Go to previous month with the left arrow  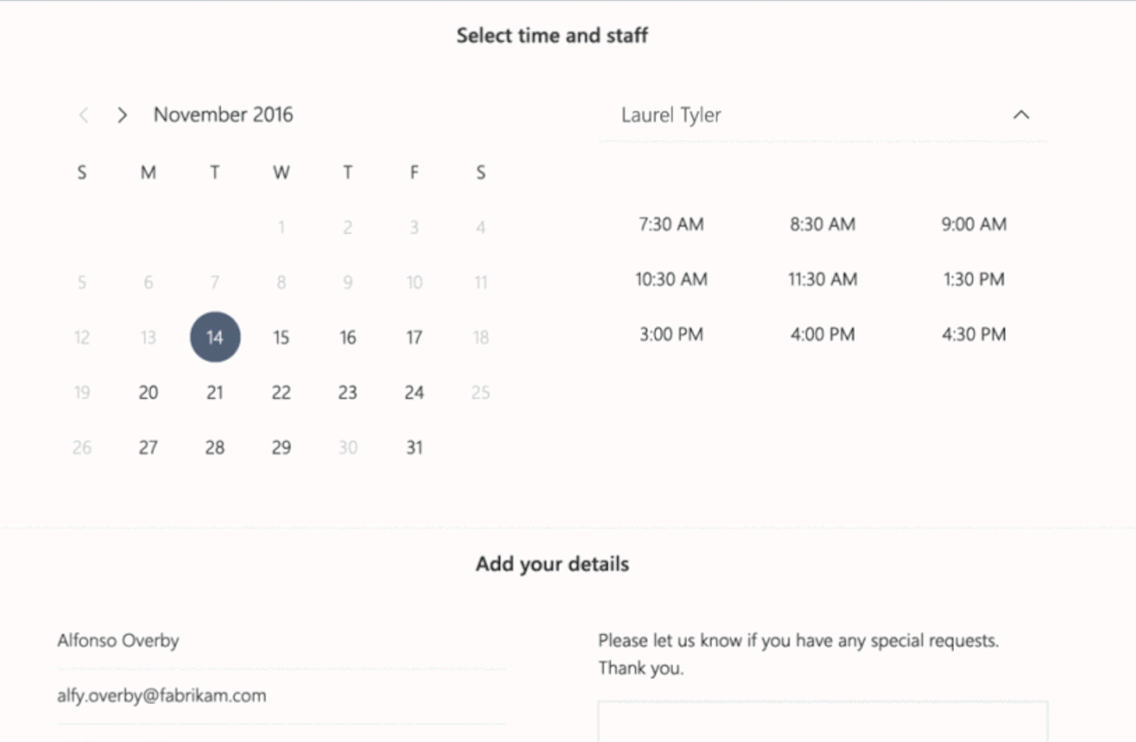point(82,115)
